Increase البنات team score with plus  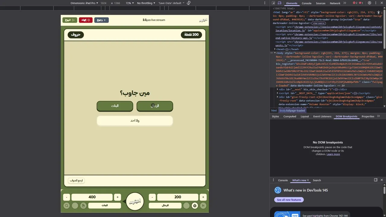coord(117,197)
